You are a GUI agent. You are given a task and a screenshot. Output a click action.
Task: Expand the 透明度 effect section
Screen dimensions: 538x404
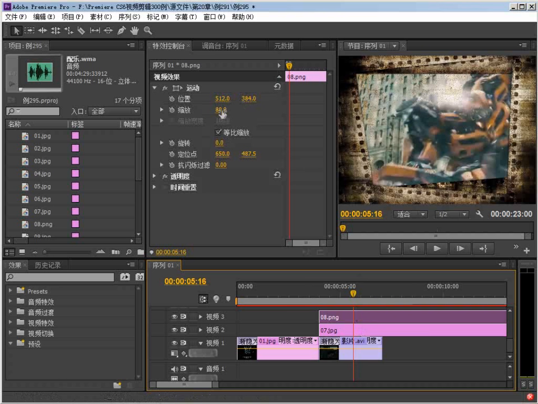point(155,176)
